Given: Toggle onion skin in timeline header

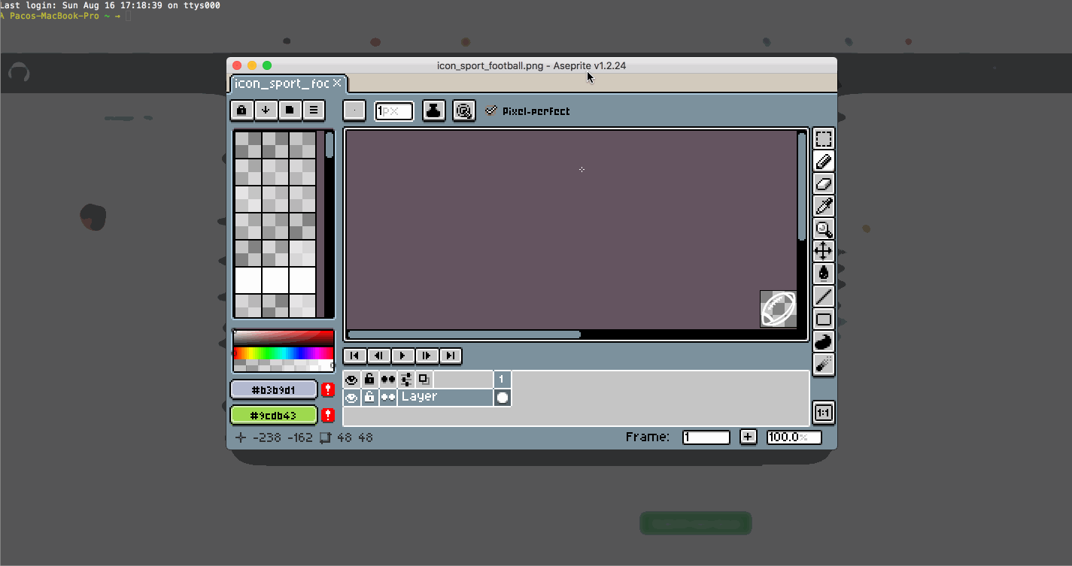Looking at the screenshot, I should point(424,380).
